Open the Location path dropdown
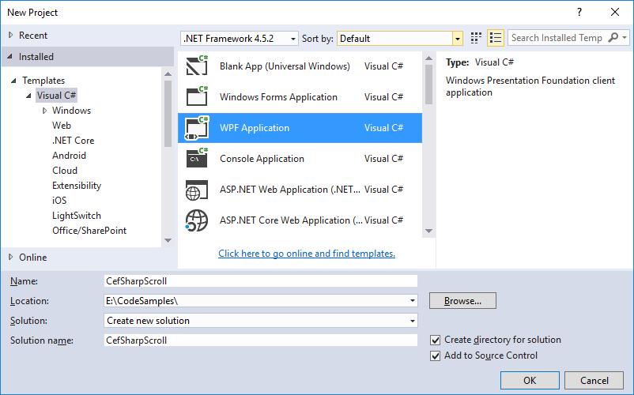634x395 pixels. [412, 300]
